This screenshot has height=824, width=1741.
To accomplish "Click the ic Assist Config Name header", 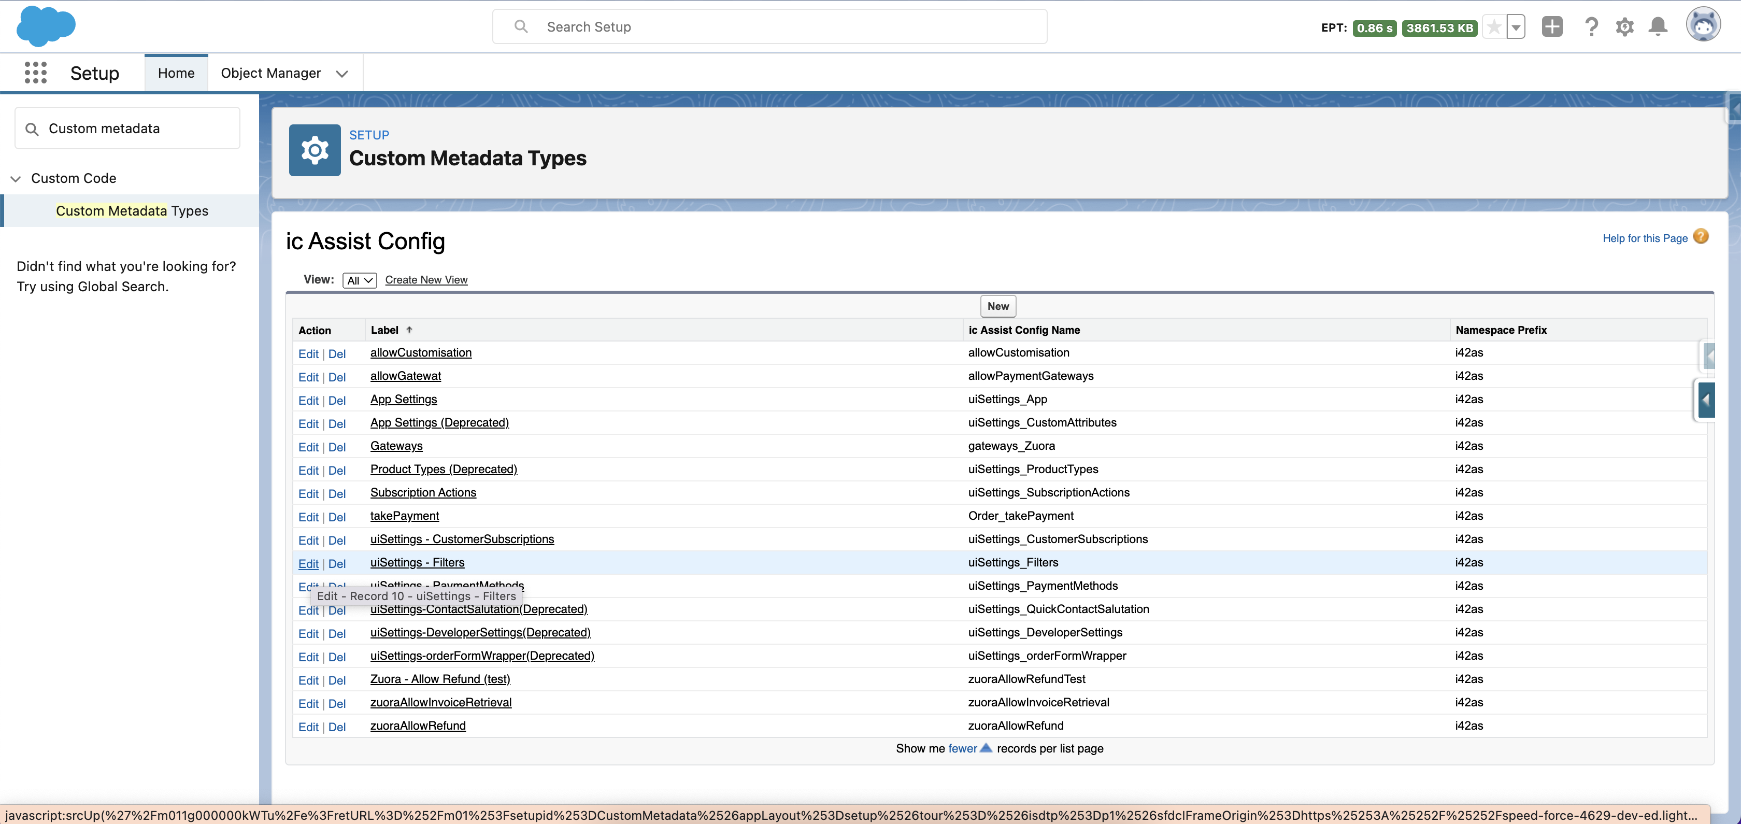I will tap(1024, 330).
